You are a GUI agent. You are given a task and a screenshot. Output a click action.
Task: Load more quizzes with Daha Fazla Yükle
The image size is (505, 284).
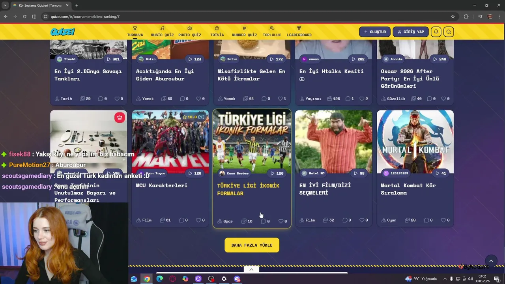click(x=252, y=245)
